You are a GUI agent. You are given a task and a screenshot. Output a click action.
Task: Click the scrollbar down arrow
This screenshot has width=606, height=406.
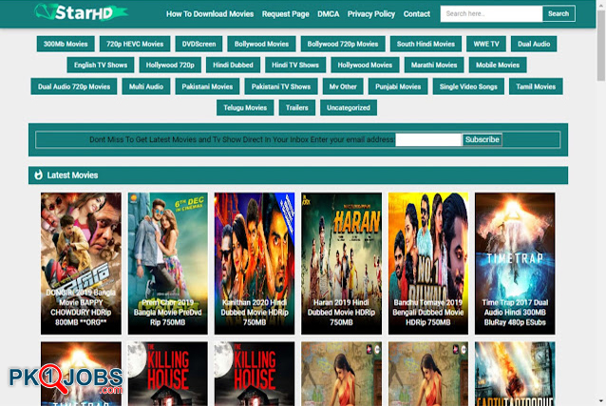click(x=601, y=401)
